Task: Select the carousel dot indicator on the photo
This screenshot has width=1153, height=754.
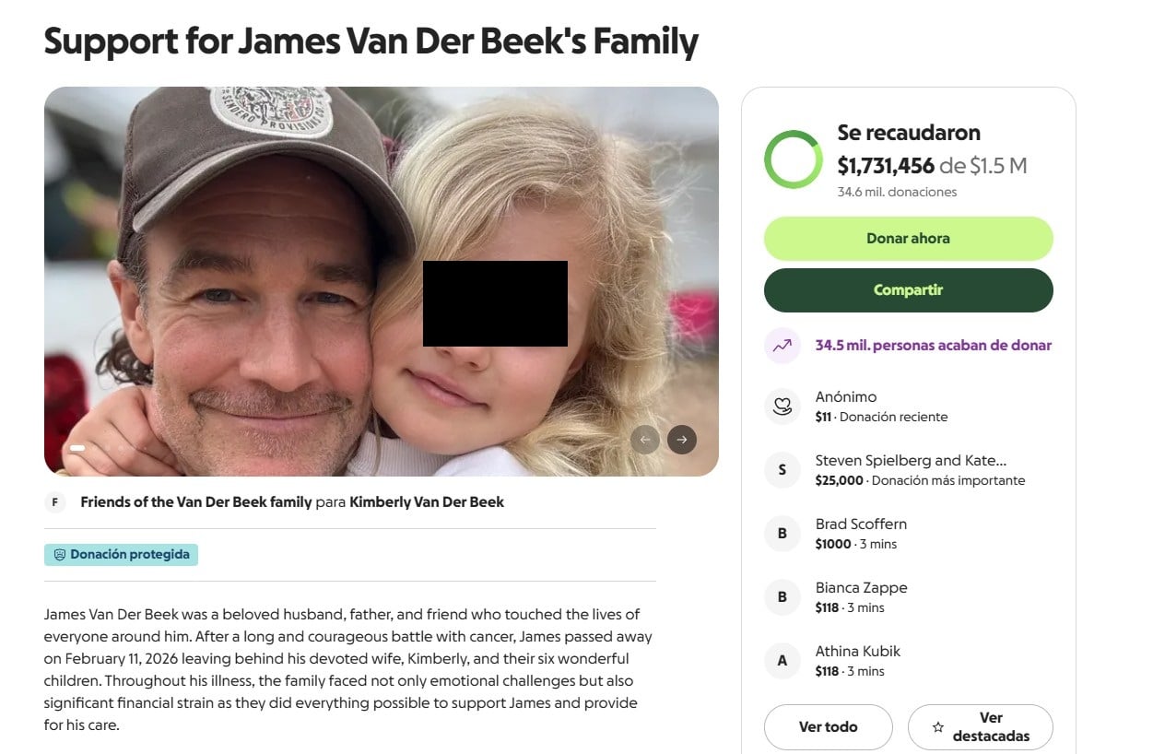Action: point(78,447)
